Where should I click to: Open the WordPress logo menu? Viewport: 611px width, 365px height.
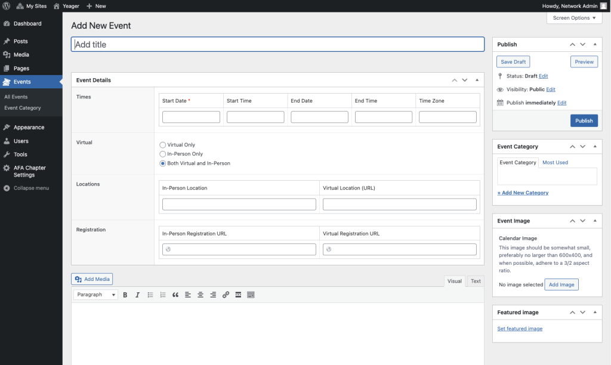(6, 6)
